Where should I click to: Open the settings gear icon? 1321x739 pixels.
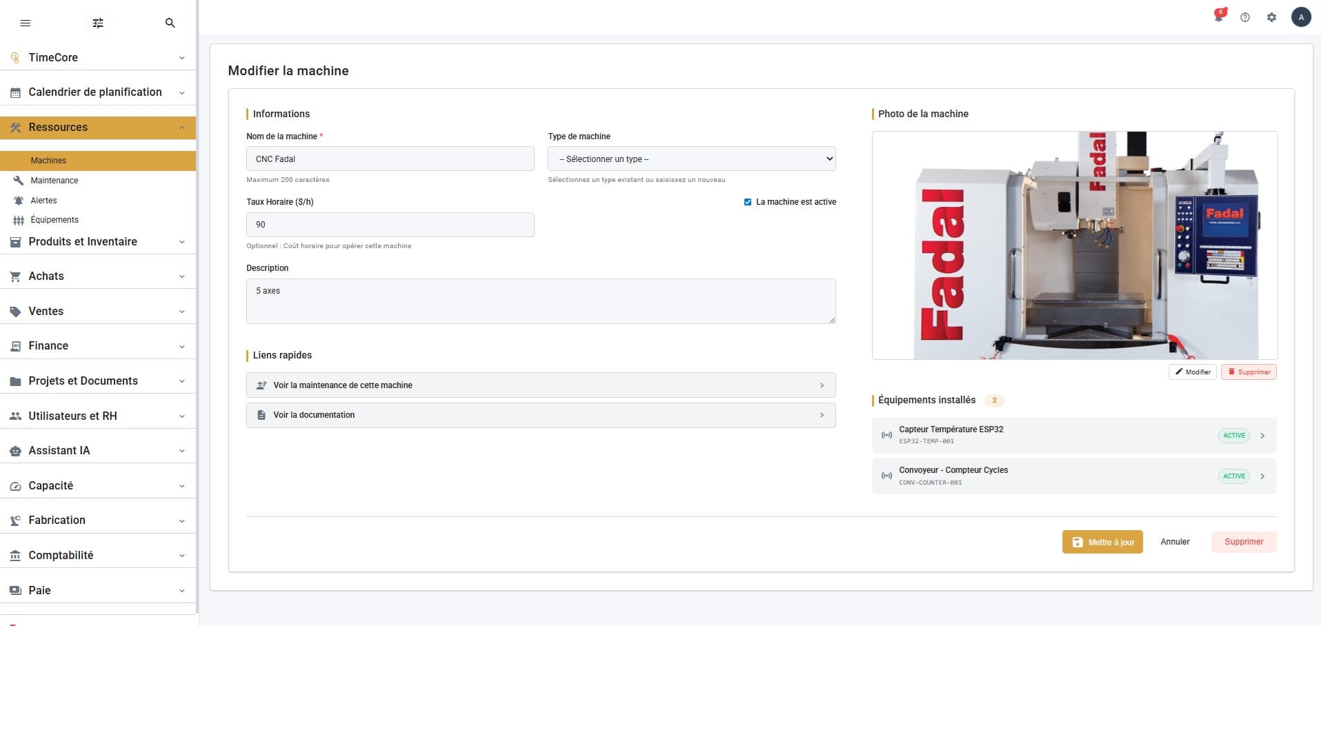pos(1271,17)
